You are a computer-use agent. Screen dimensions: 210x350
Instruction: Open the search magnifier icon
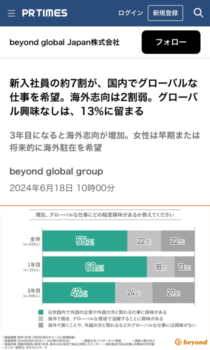(x=198, y=13)
